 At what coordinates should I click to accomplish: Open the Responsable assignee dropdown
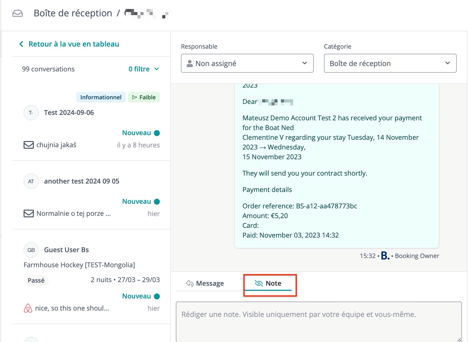[247, 63]
